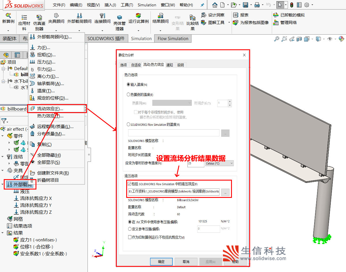Click the 仿真鉴别器 icon

[39, 17]
